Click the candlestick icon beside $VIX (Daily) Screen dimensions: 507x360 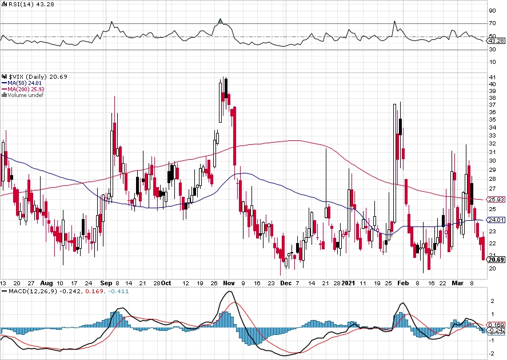coord(4,76)
